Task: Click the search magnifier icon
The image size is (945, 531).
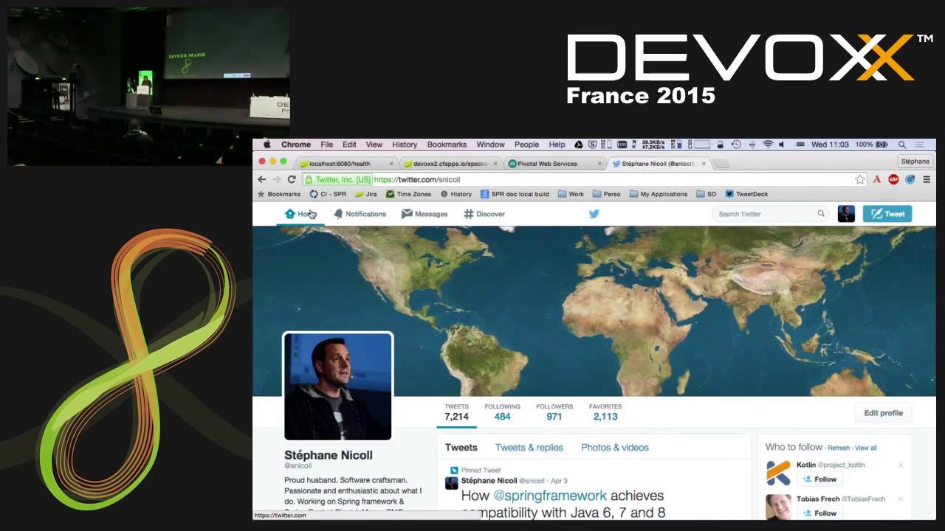Action: (820, 214)
